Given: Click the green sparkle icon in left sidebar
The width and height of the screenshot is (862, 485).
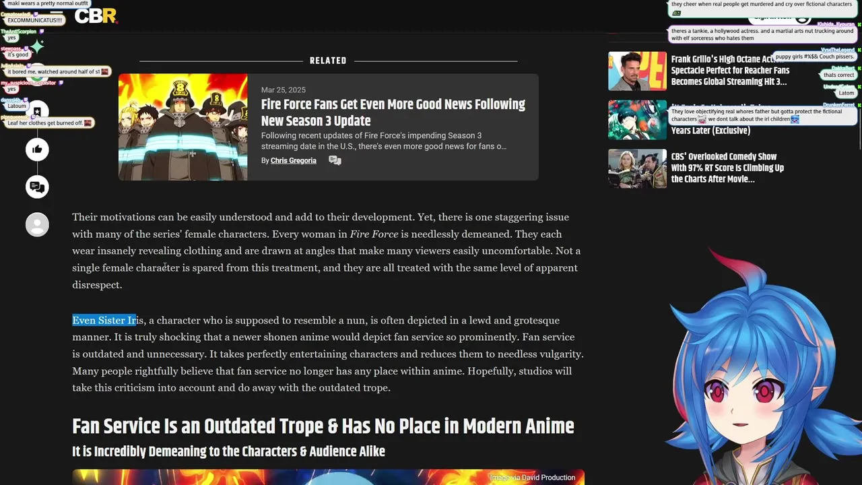Looking at the screenshot, I should 37,47.
